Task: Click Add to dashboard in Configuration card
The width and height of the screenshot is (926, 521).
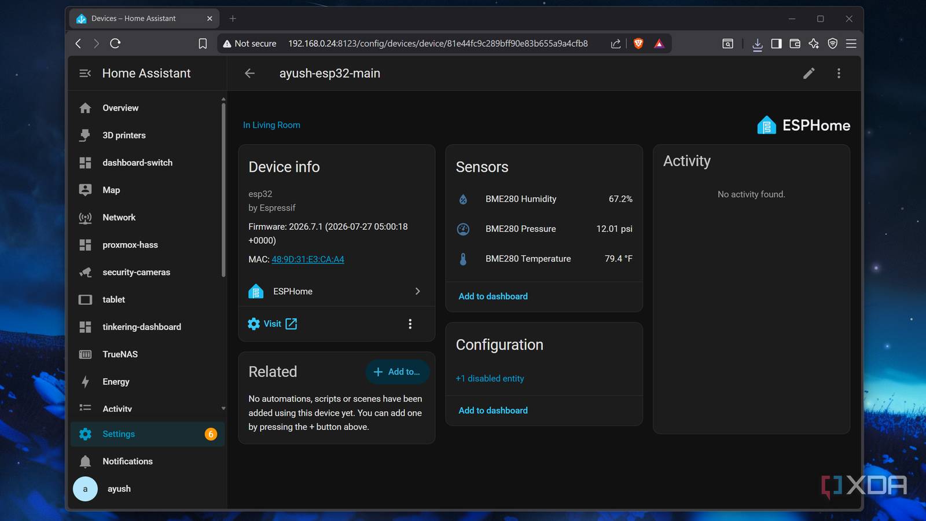Action: (493, 410)
